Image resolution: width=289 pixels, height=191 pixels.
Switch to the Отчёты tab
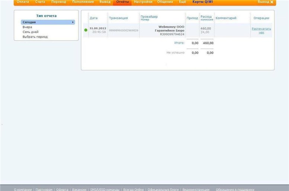click(x=122, y=2)
